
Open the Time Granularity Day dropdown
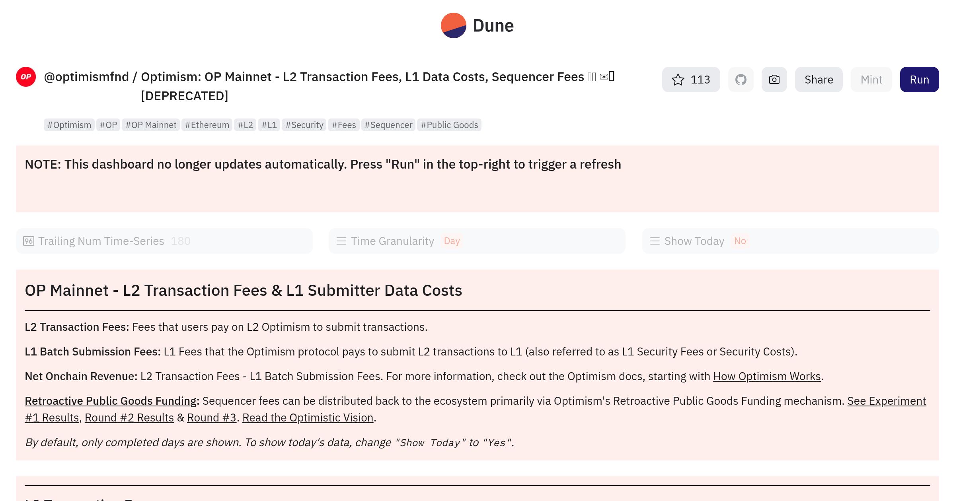coord(452,241)
